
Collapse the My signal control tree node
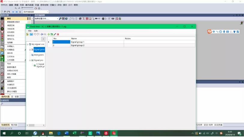point(28,44)
